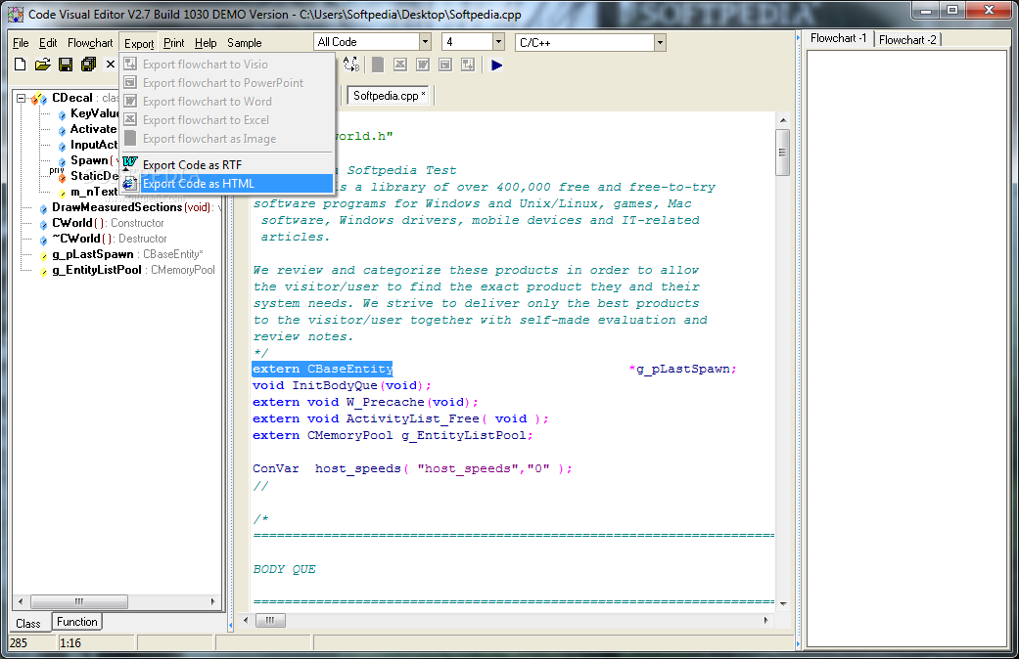Click class tree scroll-left arrow
The height and width of the screenshot is (659, 1019).
(x=21, y=601)
